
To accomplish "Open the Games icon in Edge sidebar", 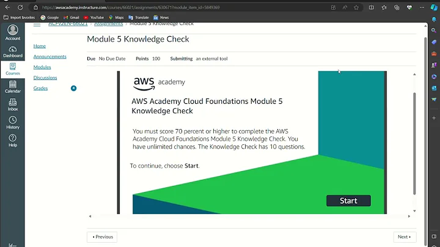I will [x=434, y=65].
